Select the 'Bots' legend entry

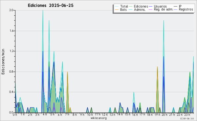pyautogui.click(x=123, y=9)
